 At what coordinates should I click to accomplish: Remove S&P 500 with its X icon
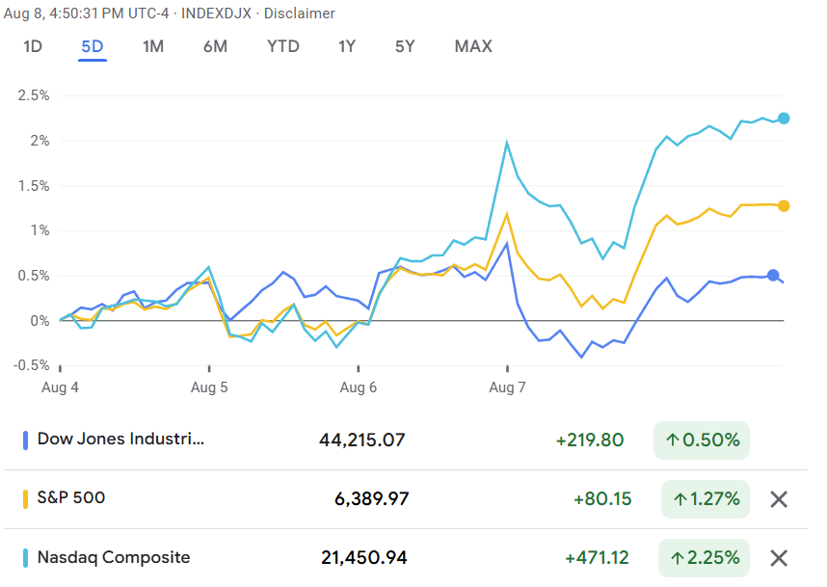(779, 499)
